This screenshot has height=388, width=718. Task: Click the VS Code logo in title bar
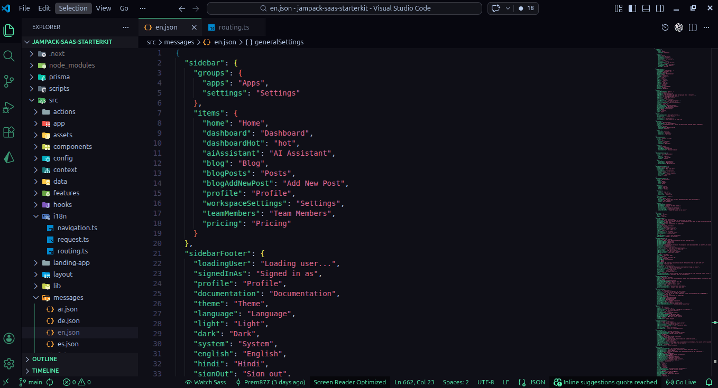point(6,8)
